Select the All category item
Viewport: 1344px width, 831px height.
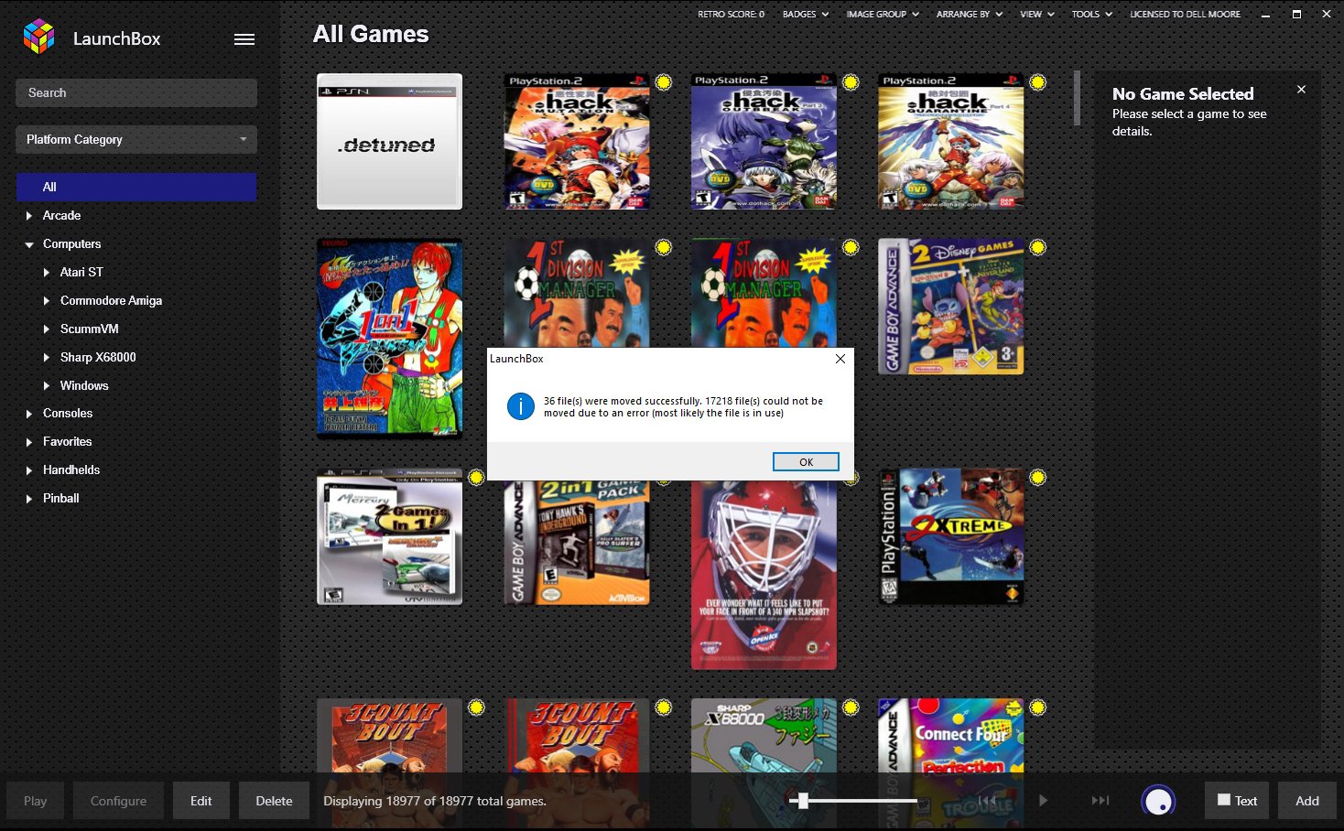click(136, 187)
